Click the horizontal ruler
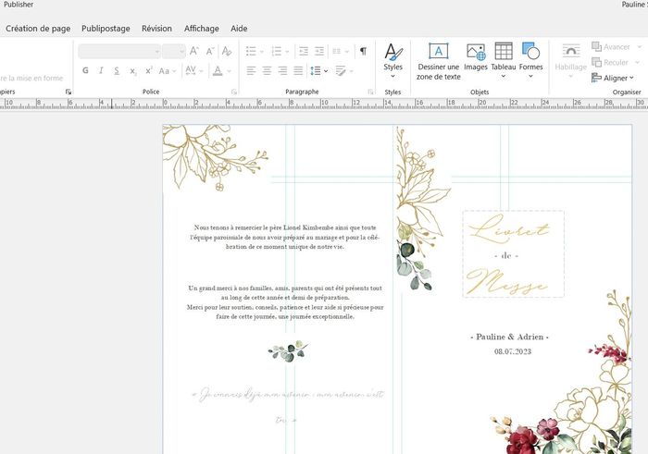The width and height of the screenshot is (648, 454). tap(324, 104)
